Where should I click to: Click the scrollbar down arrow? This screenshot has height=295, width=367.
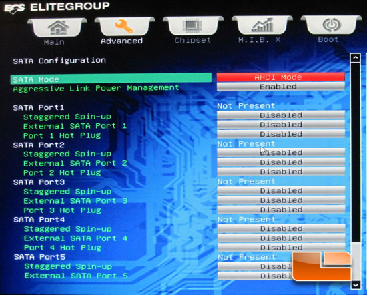coord(356,285)
